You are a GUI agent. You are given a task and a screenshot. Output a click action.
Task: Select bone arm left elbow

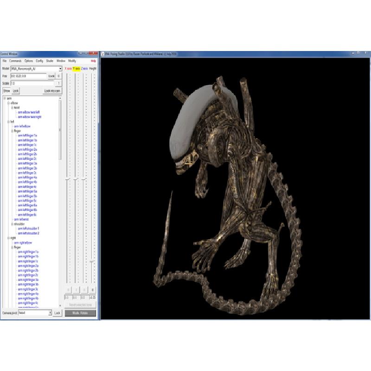tap(22, 126)
